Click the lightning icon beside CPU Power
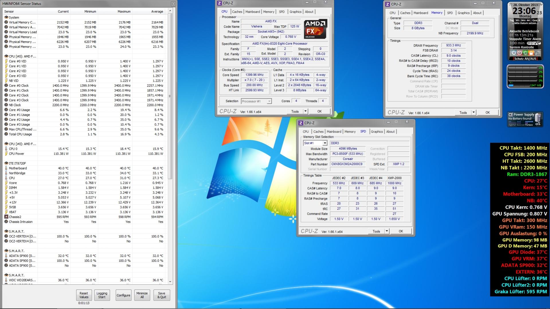 (x=6, y=154)
